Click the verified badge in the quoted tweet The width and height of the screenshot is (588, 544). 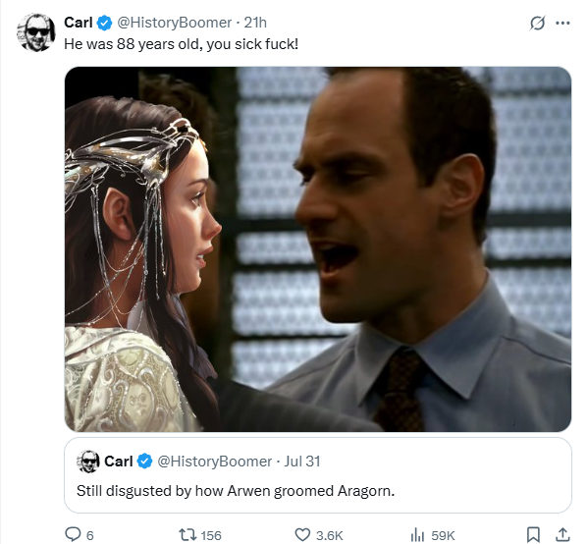coord(144,462)
